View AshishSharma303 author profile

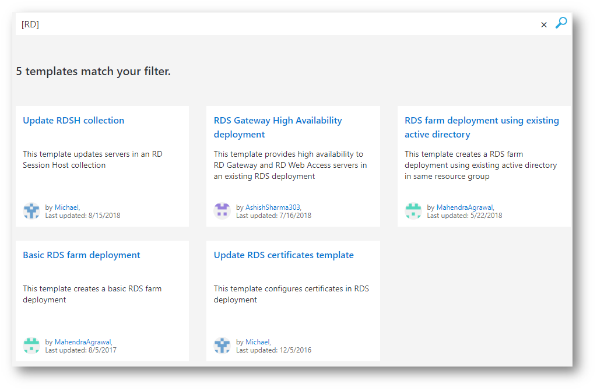pos(273,207)
